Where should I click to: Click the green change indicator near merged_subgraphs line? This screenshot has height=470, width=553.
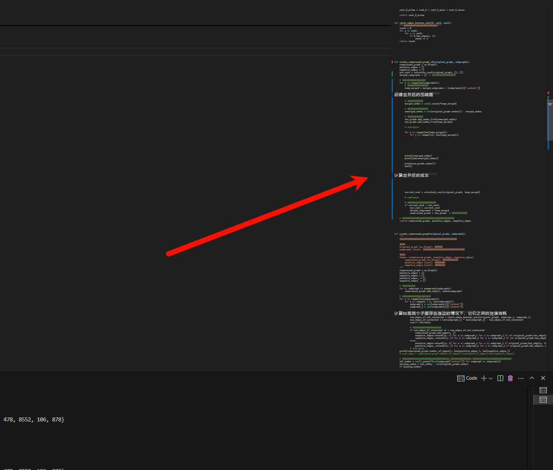pyautogui.click(x=393, y=74)
